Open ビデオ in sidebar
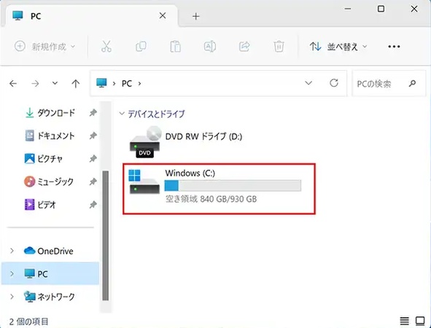 (40, 205)
